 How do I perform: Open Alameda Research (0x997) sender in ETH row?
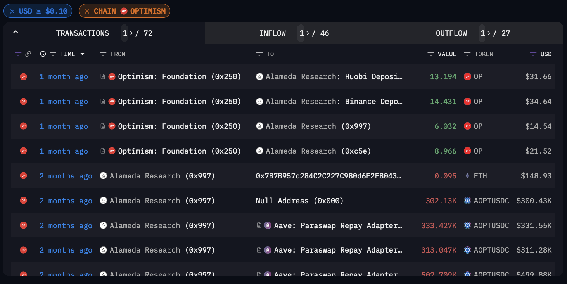(162, 176)
